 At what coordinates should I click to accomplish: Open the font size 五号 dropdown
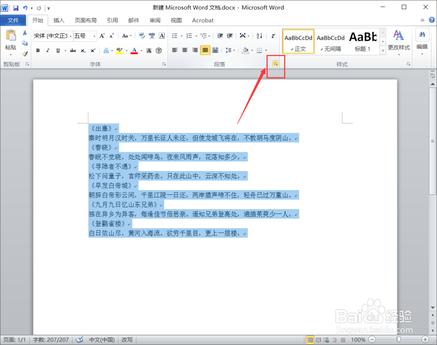pyautogui.click(x=94, y=36)
